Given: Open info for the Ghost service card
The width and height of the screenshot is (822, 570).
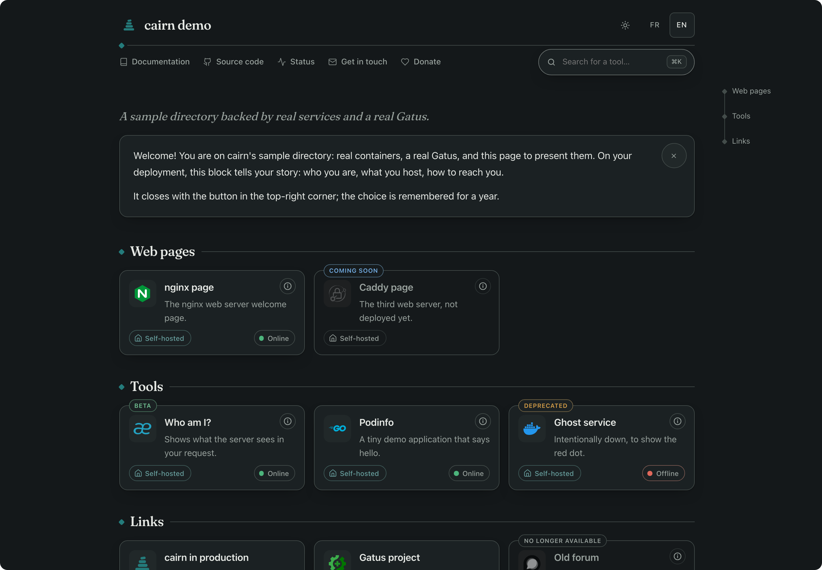Looking at the screenshot, I should click(677, 421).
